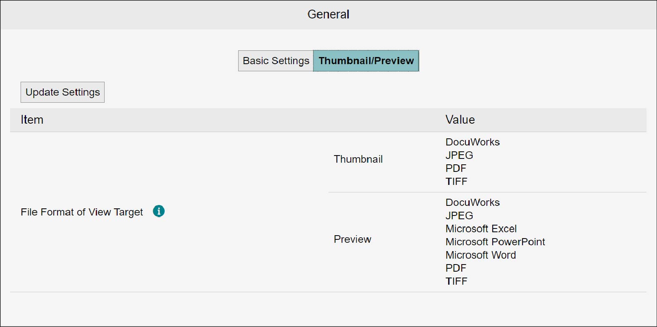657x327 pixels.
Task: Click the File Format of View Target label
Action: [82, 212]
